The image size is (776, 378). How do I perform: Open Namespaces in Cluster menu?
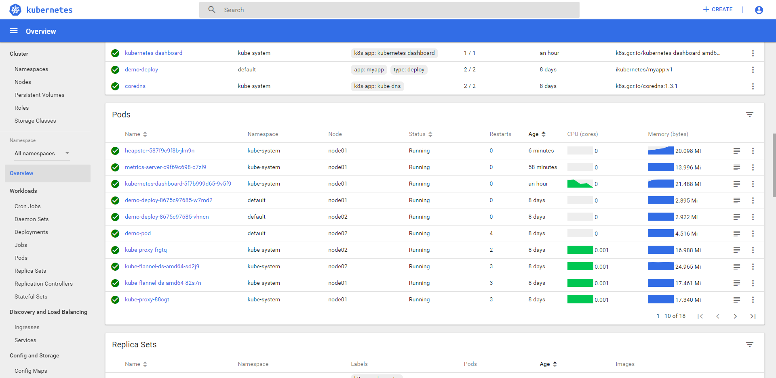pyautogui.click(x=31, y=69)
